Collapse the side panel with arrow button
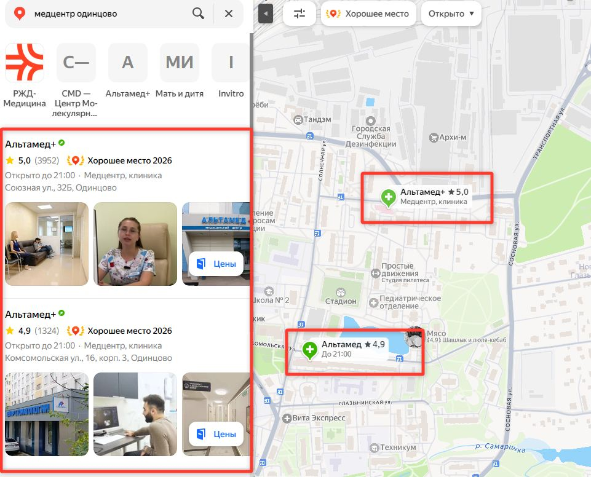This screenshot has width=591, height=477. click(x=265, y=14)
